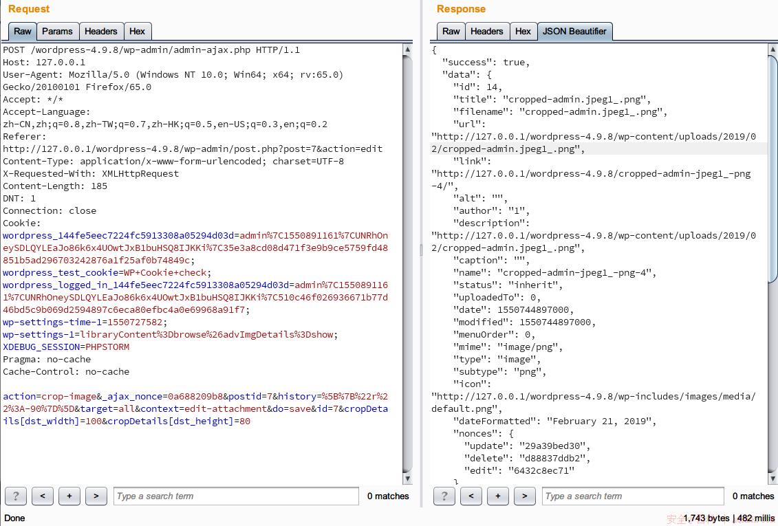Click the Response scrollbar up arrow
778x526 pixels.
773,49
